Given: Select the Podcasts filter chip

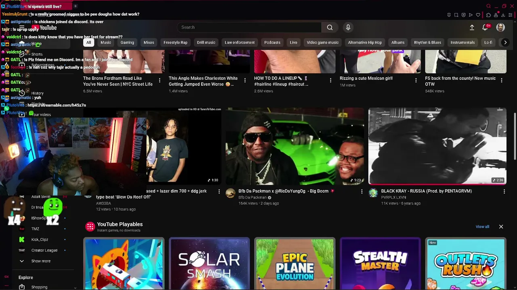Looking at the screenshot, I should (x=272, y=42).
